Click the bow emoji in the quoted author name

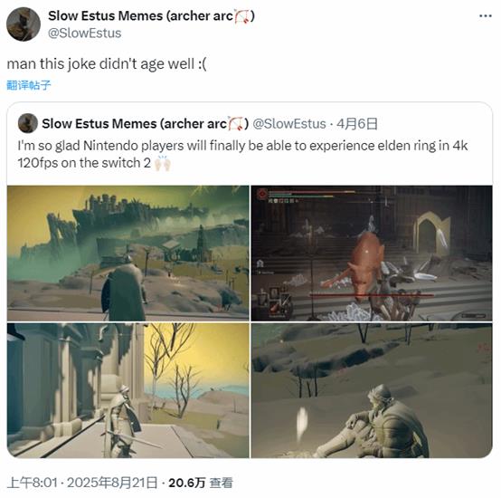click(236, 124)
